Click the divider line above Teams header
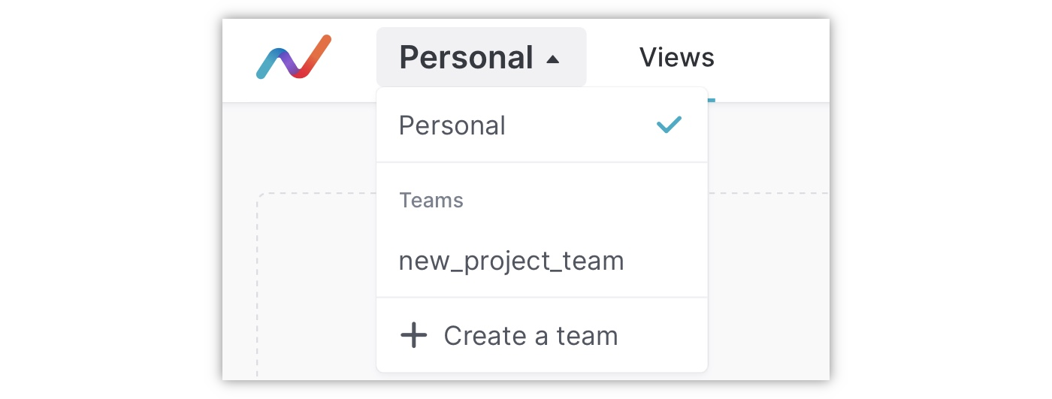Image resolution: width=1052 pixels, height=399 pixels. 541,162
